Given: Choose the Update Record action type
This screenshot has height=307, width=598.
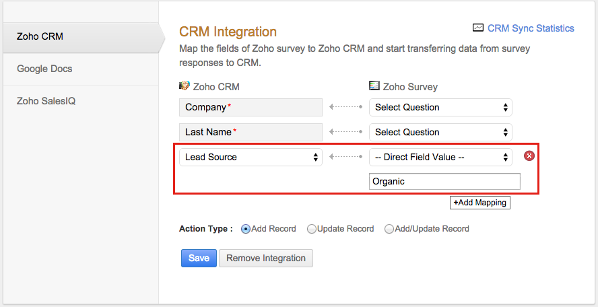Looking at the screenshot, I should [x=312, y=229].
